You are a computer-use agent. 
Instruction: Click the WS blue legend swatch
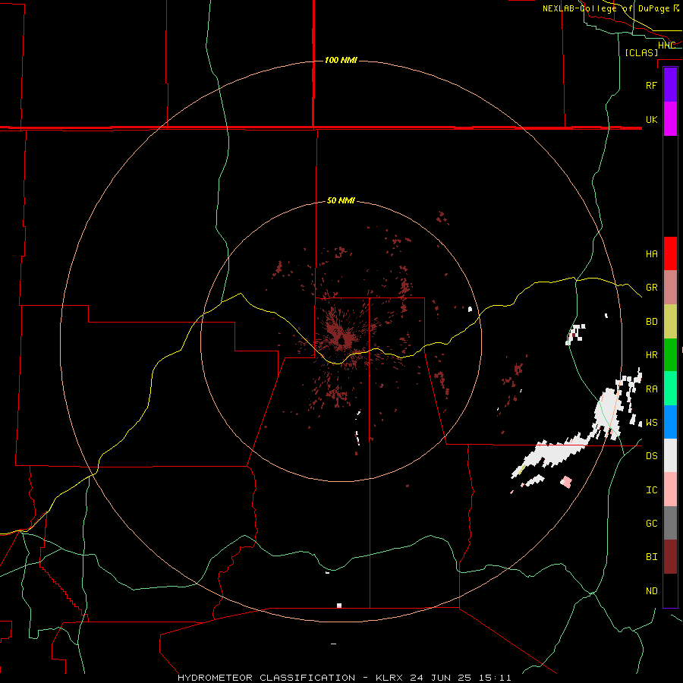(x=670, y=422)
